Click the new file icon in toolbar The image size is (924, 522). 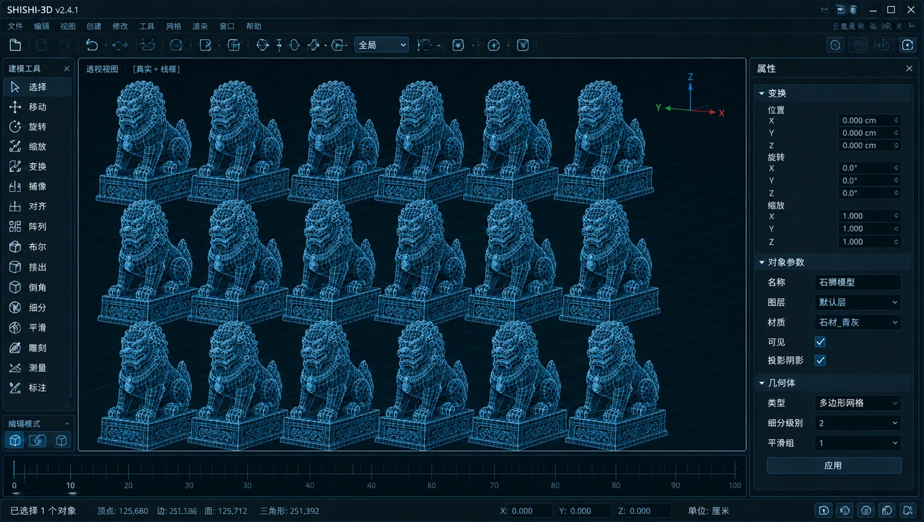pos(15,45)
